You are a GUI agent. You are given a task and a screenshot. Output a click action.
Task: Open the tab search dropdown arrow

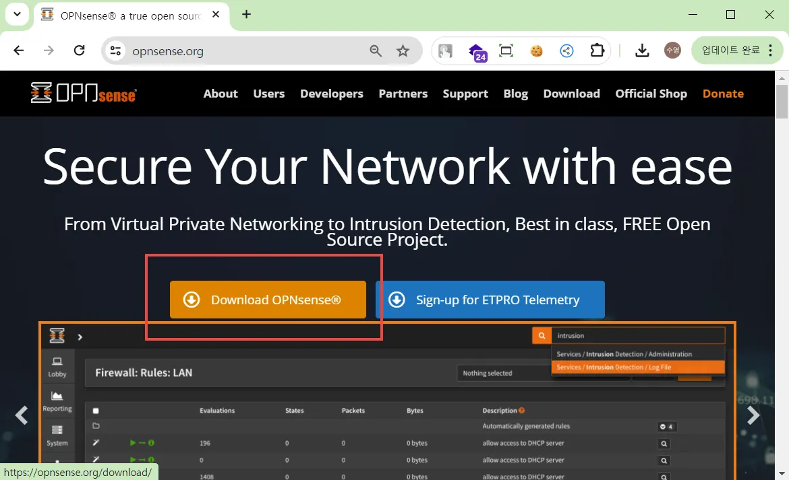pyautogui.click(x=17, y=14)
